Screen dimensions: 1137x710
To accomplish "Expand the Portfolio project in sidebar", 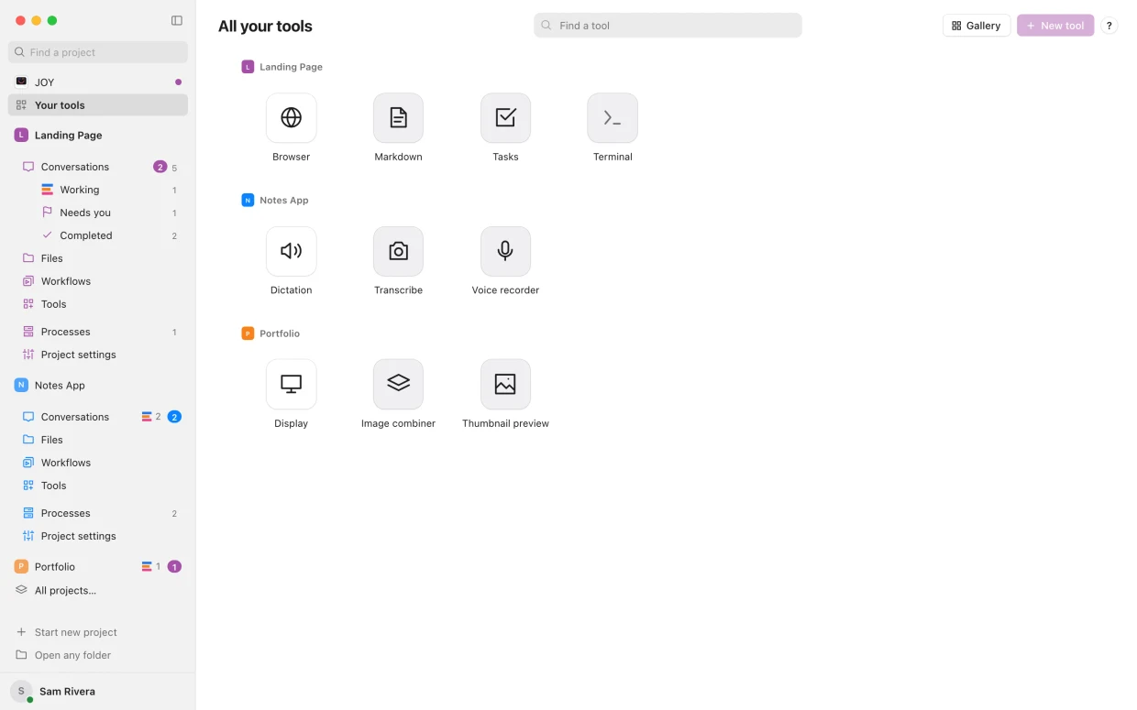I will point(98,566).
